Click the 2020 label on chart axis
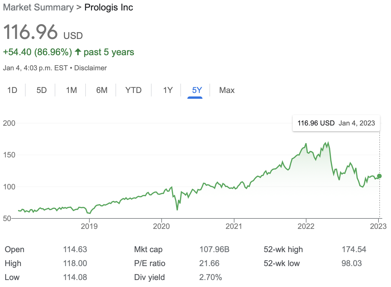This screenshot has width=391, height=287. point(161,226)
